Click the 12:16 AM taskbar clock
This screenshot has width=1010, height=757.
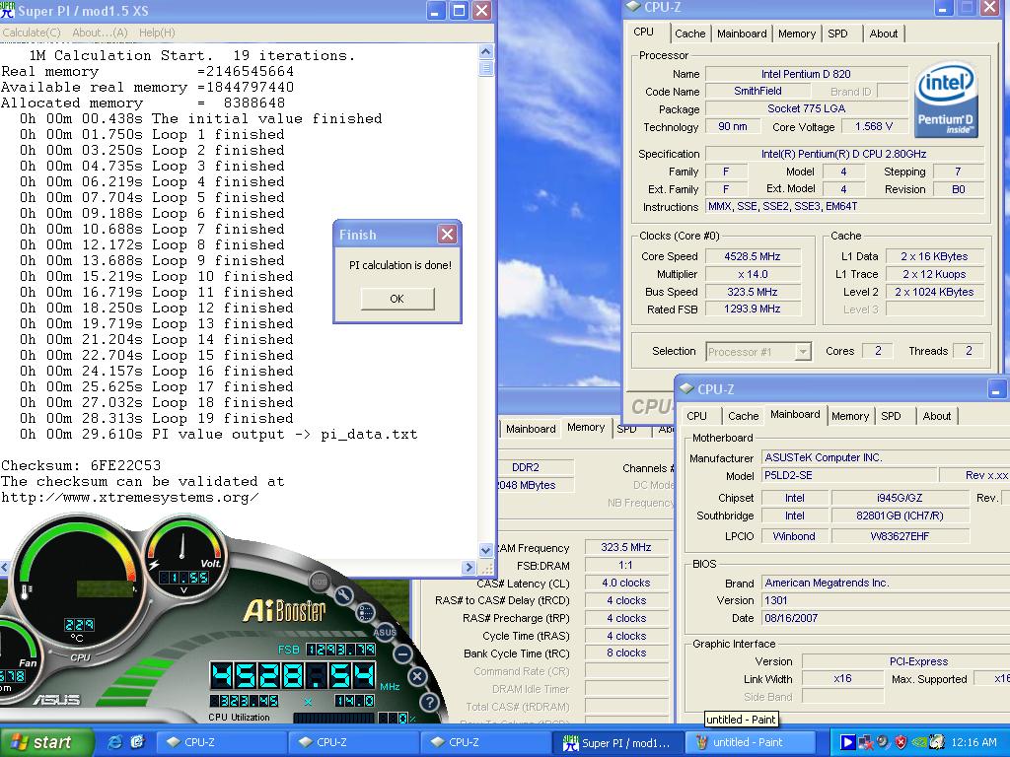click(974, 742)
